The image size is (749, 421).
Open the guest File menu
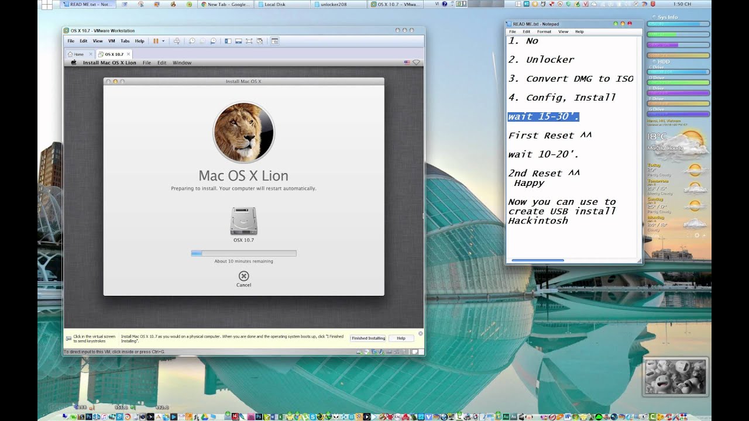147,63
